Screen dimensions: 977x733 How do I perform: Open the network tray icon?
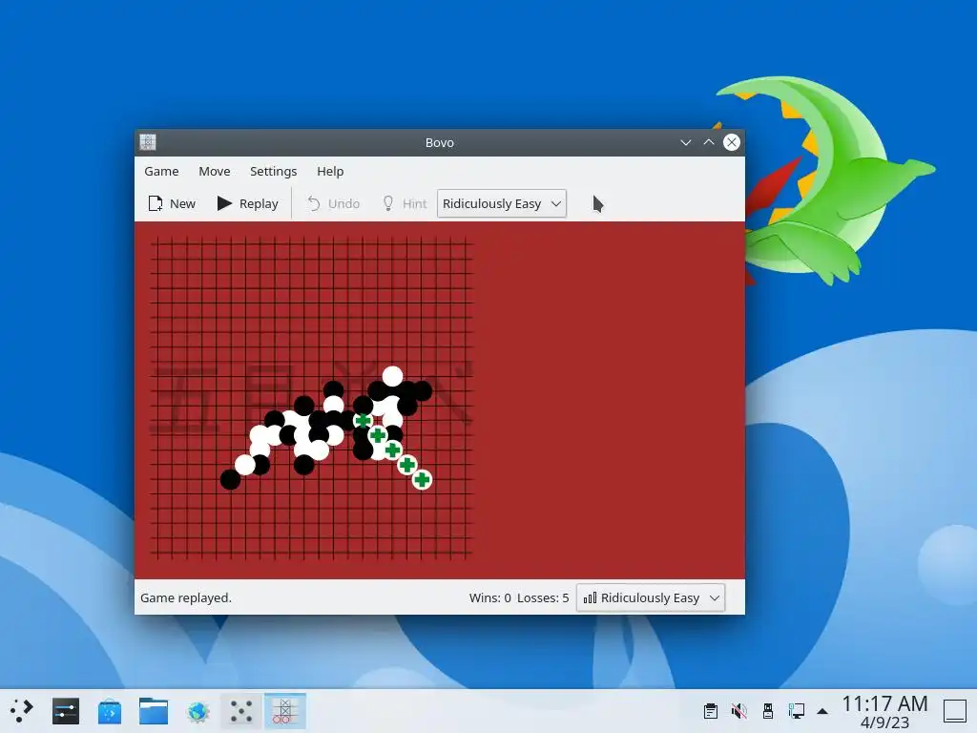[796, 710]
